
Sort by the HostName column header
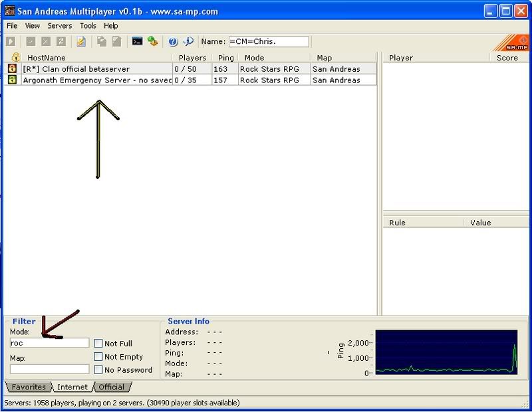[x=96, y=58]
